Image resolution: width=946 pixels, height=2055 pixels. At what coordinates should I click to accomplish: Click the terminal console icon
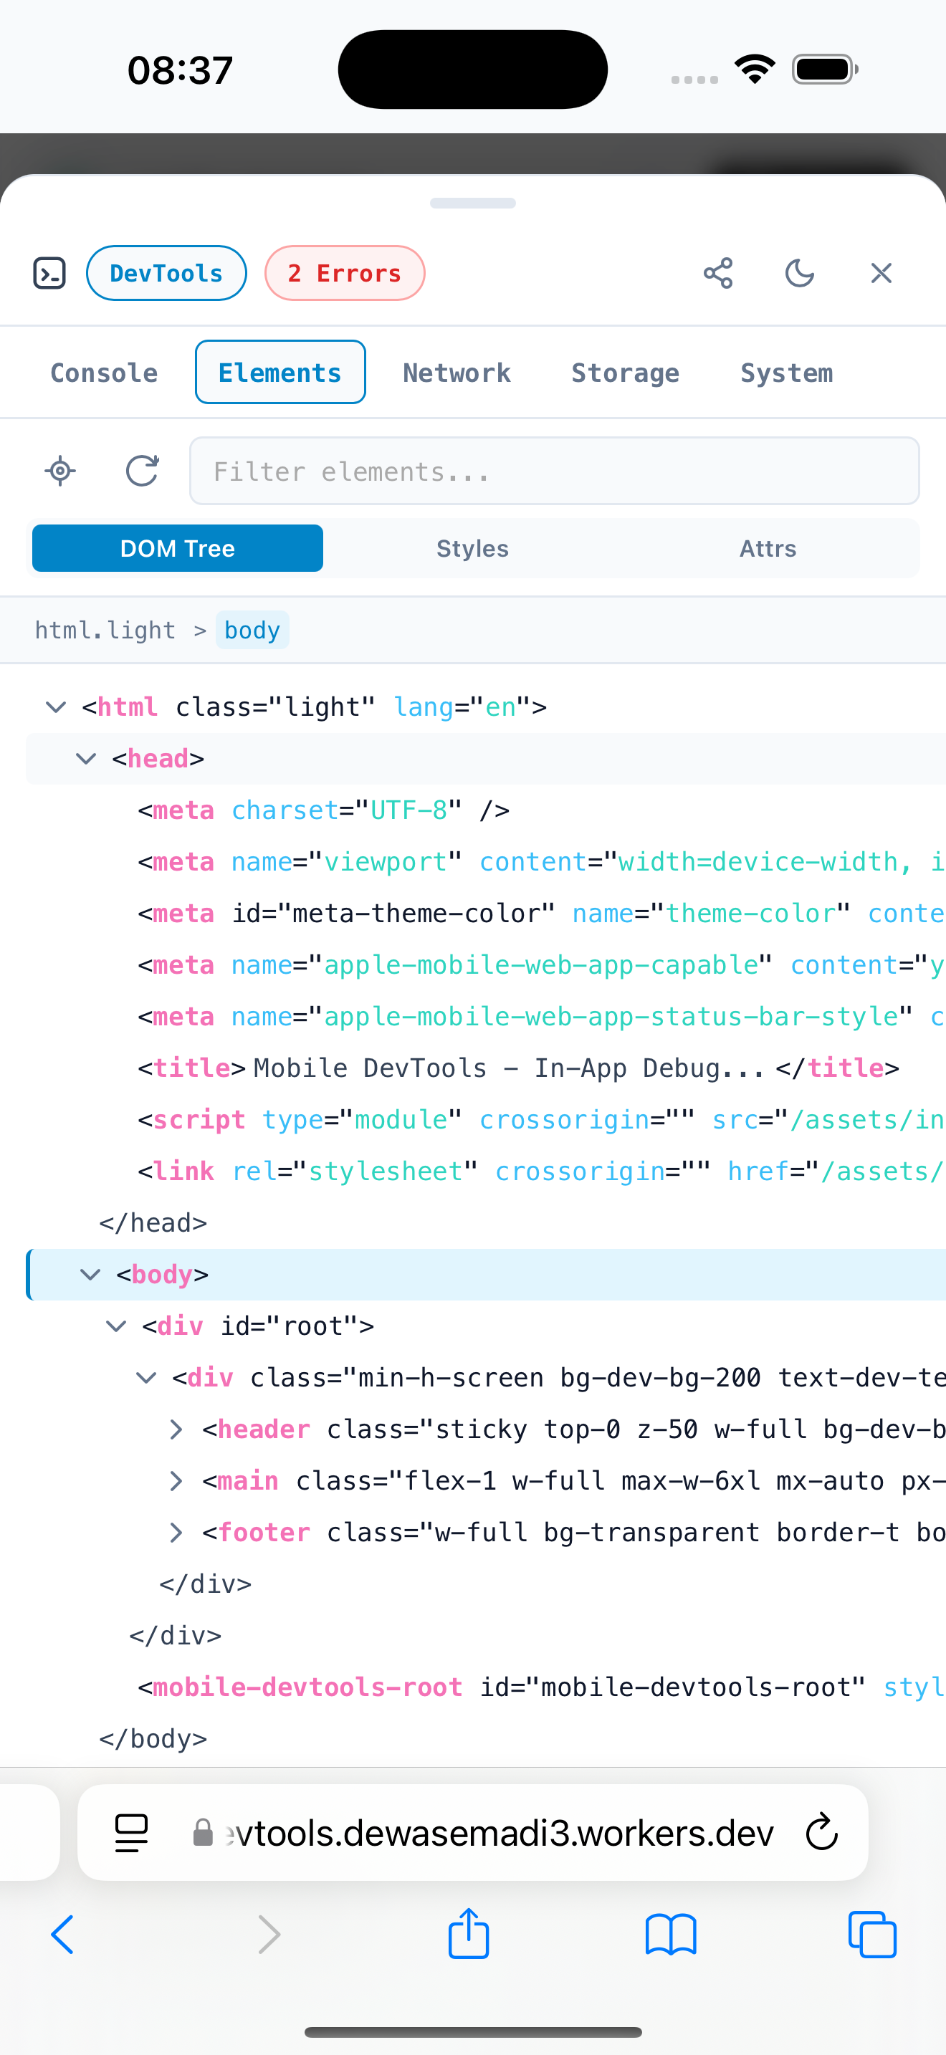[x=49, y=273]
